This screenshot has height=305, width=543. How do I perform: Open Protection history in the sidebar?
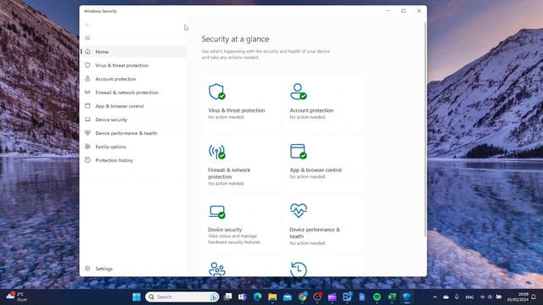(134, 160)
